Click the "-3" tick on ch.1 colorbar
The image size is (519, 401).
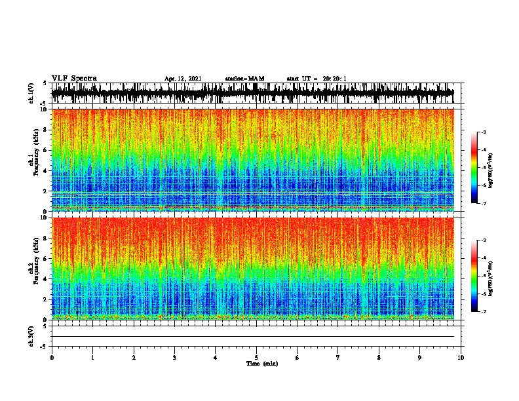(484, 132)
